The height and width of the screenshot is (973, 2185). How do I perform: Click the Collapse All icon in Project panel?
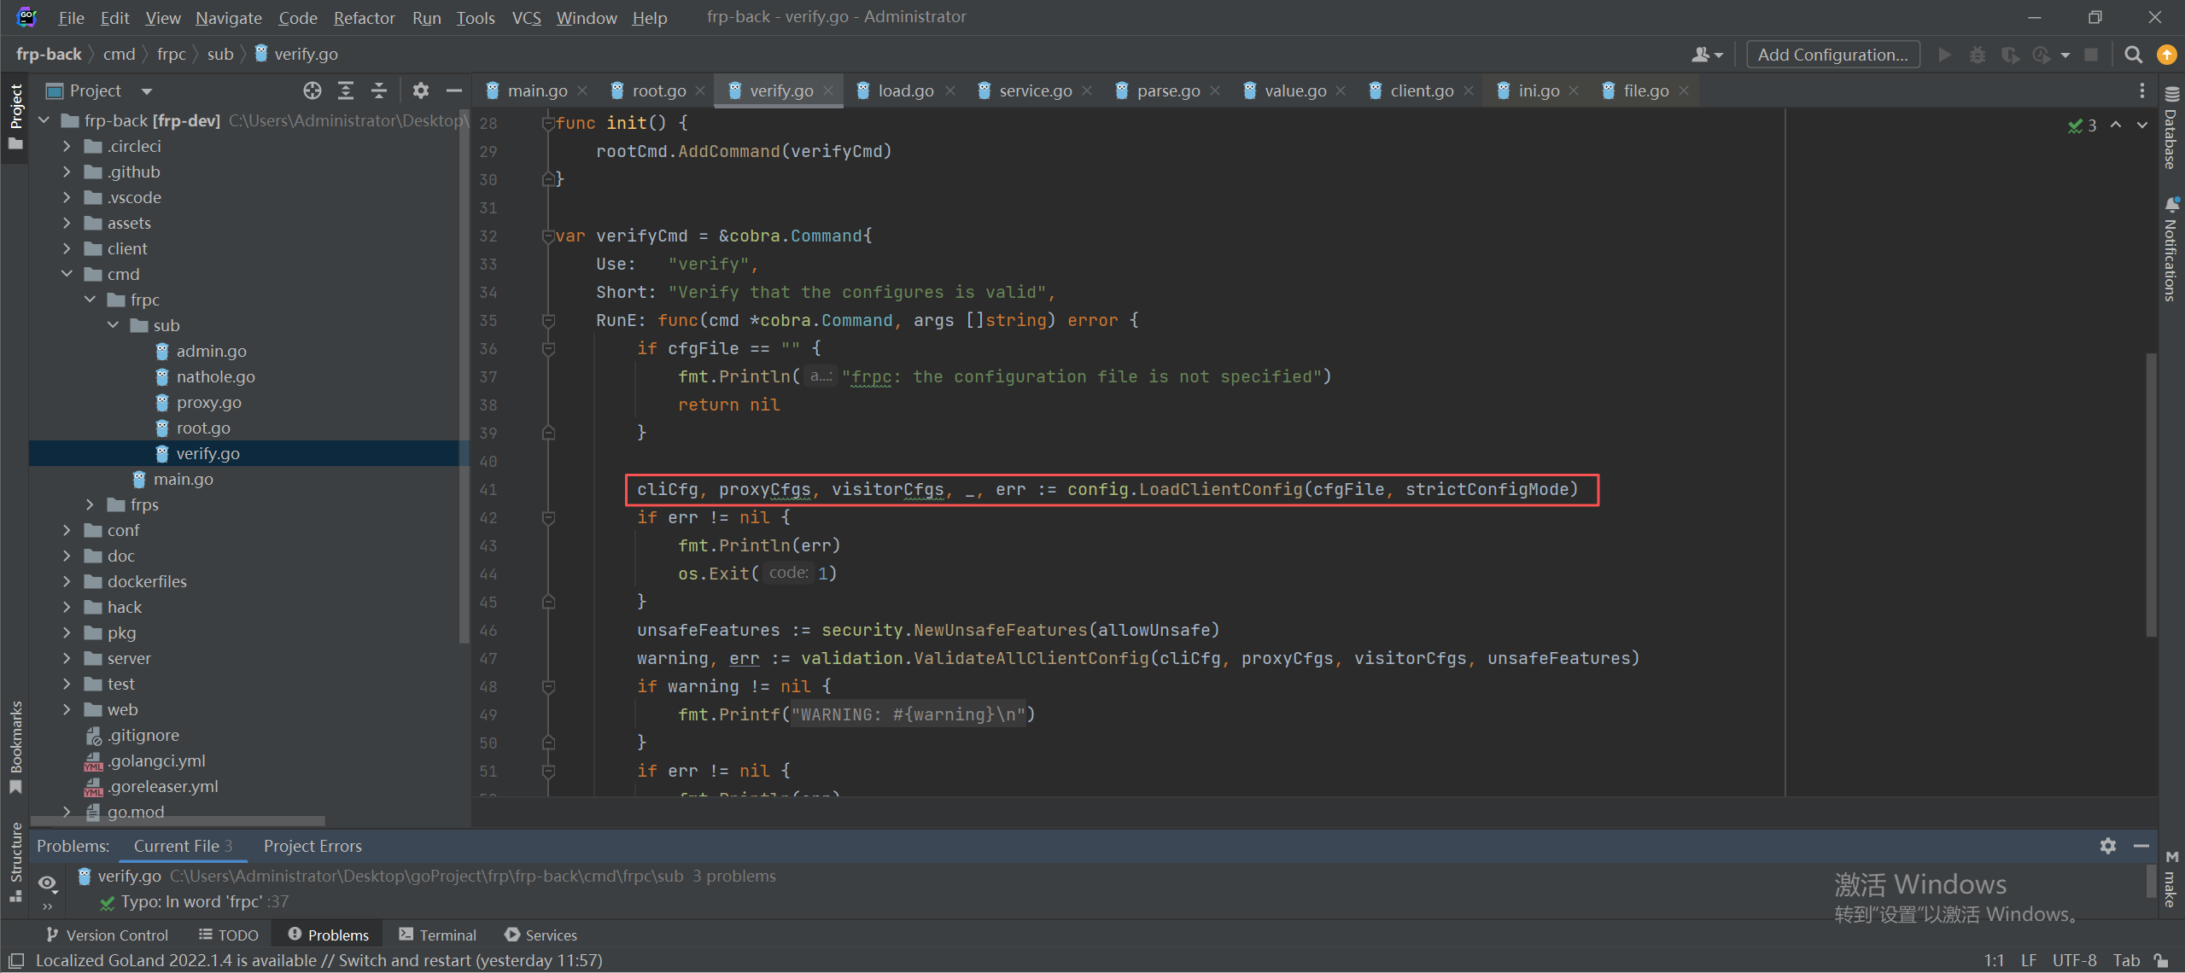(379, 90)
